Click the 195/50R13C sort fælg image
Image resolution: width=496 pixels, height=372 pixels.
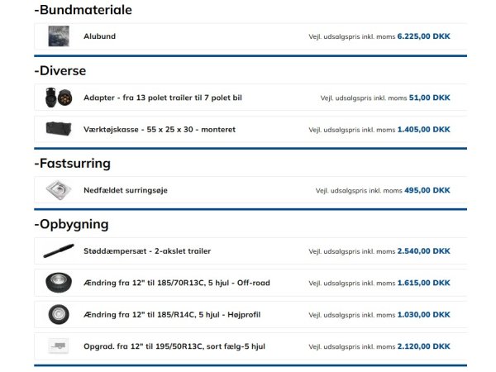tap(58, 346)
